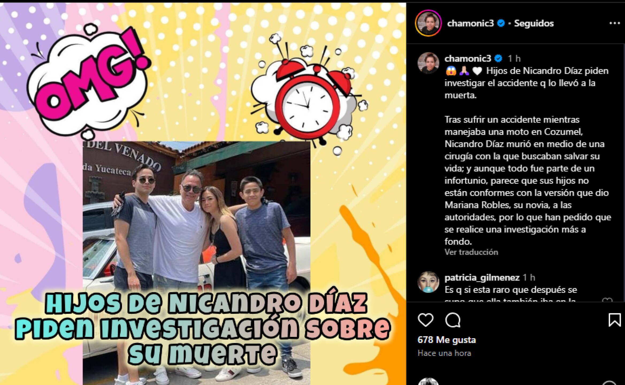625x385 pixels.
Task: Open the comment bubble icon
Action: (453, 320)
